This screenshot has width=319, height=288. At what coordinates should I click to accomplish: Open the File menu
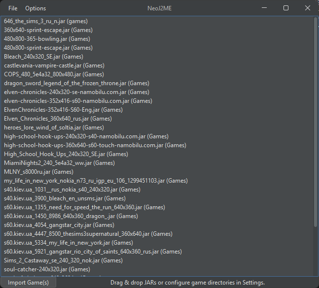12,8
